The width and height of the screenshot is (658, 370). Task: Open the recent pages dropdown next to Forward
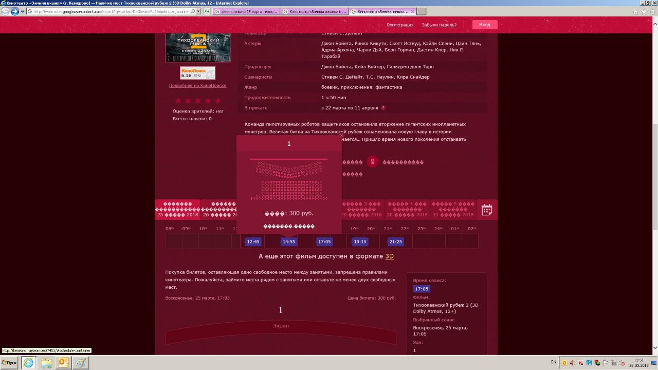click(x=22, y=11)
